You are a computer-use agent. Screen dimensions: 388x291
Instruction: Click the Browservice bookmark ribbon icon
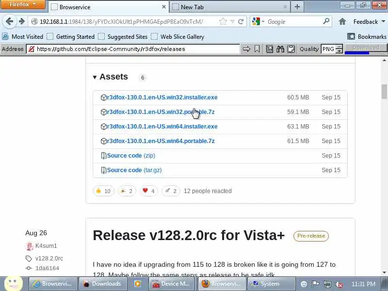point(257,49)
